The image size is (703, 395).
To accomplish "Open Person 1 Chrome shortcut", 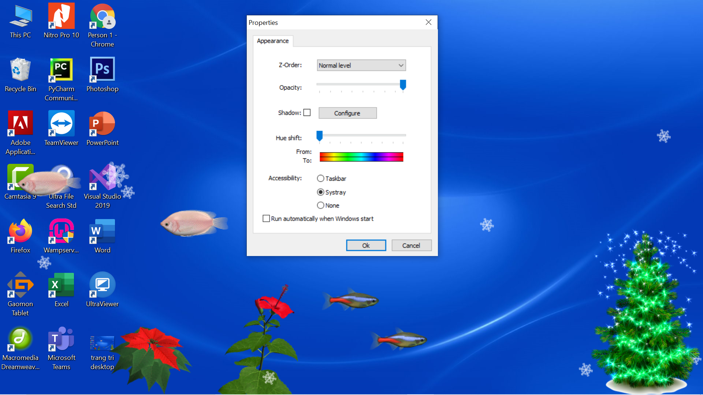I will (103, 26).
